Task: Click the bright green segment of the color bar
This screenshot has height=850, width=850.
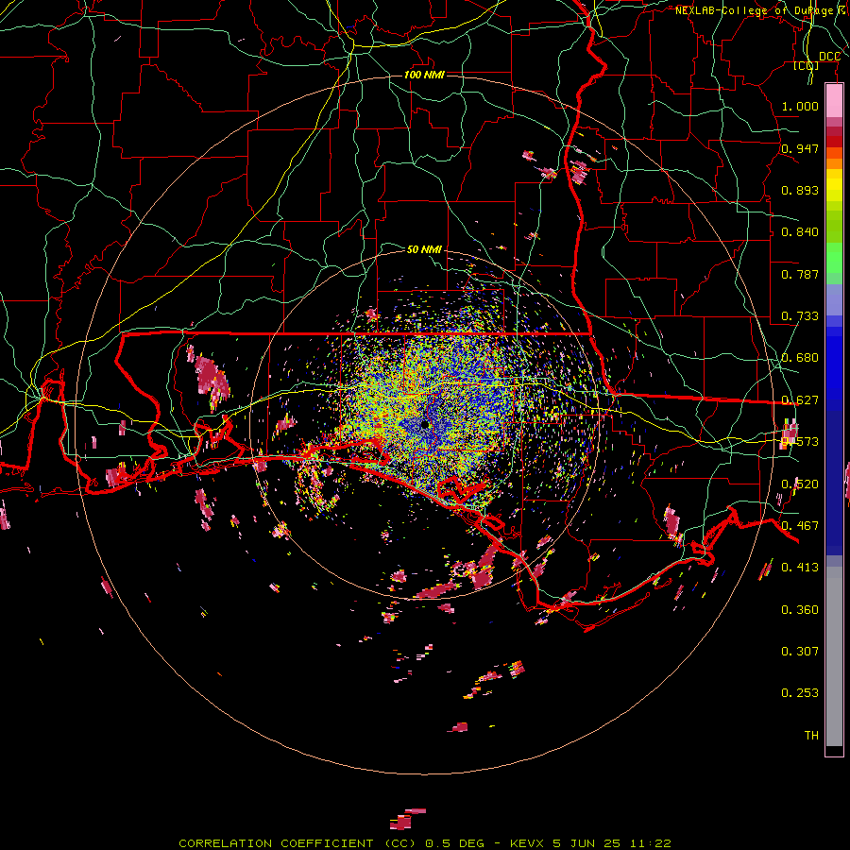Action: coord(834,259)
